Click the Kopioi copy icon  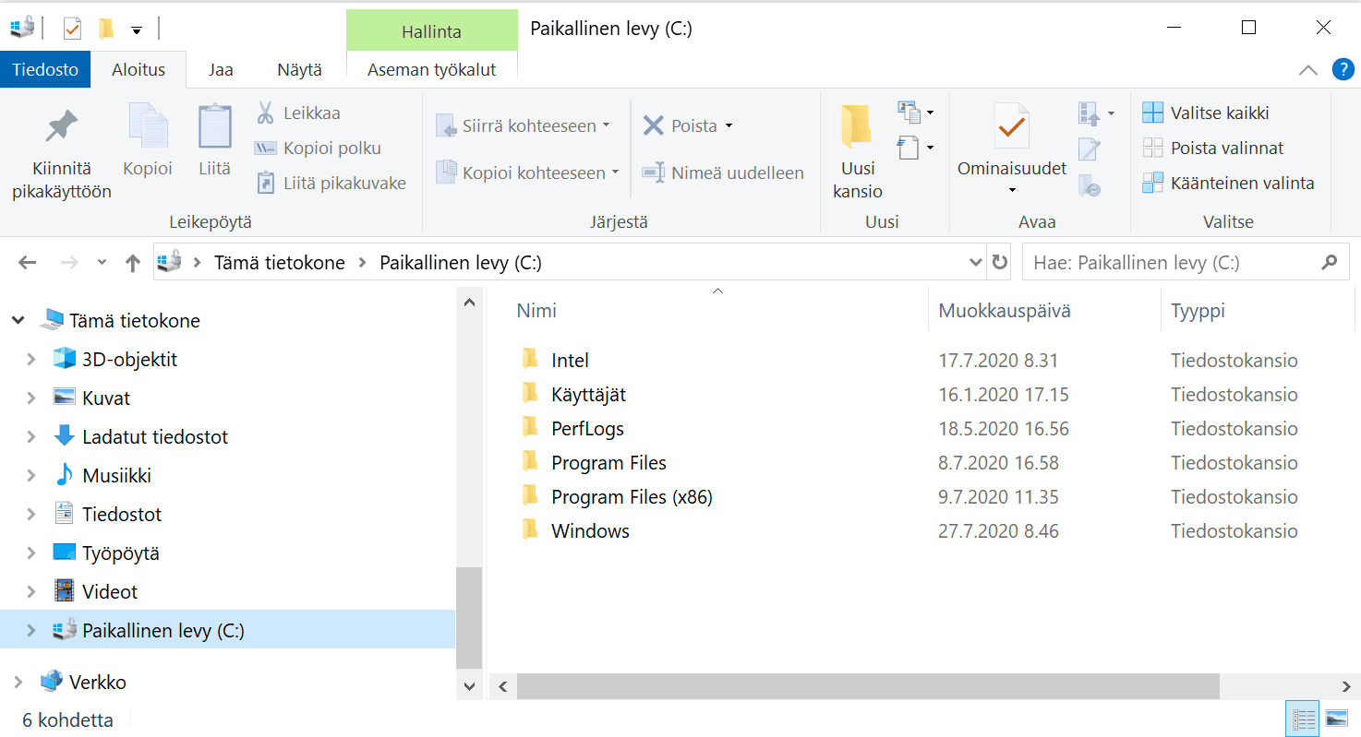148,126
